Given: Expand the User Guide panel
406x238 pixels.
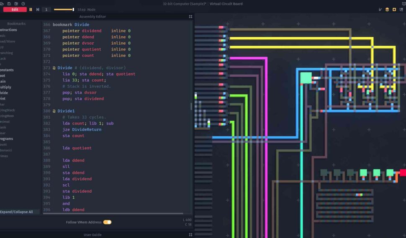Looking at the screenshot, I should [x=190, y=235].
